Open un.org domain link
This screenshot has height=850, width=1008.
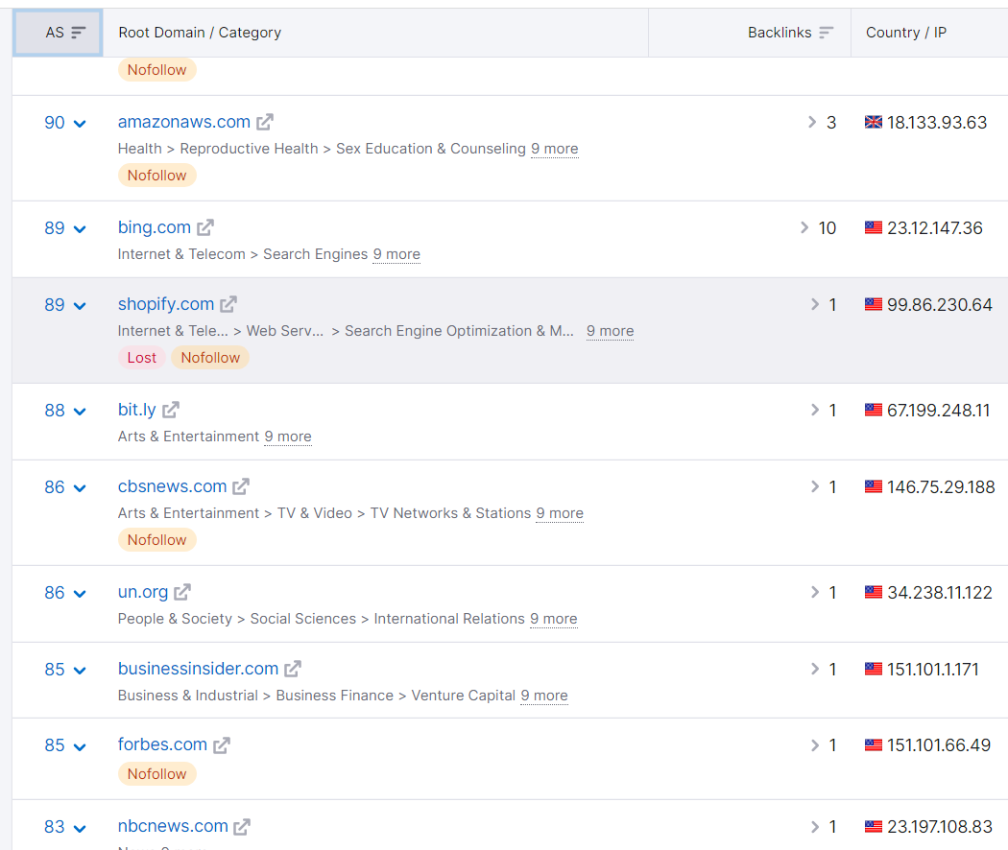(x=143, y=592)
